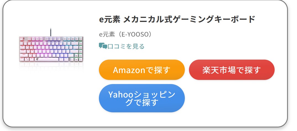Click the faint reflection beneath the keyboard image
The image size is (297, 131).
[x=51, y=65]
